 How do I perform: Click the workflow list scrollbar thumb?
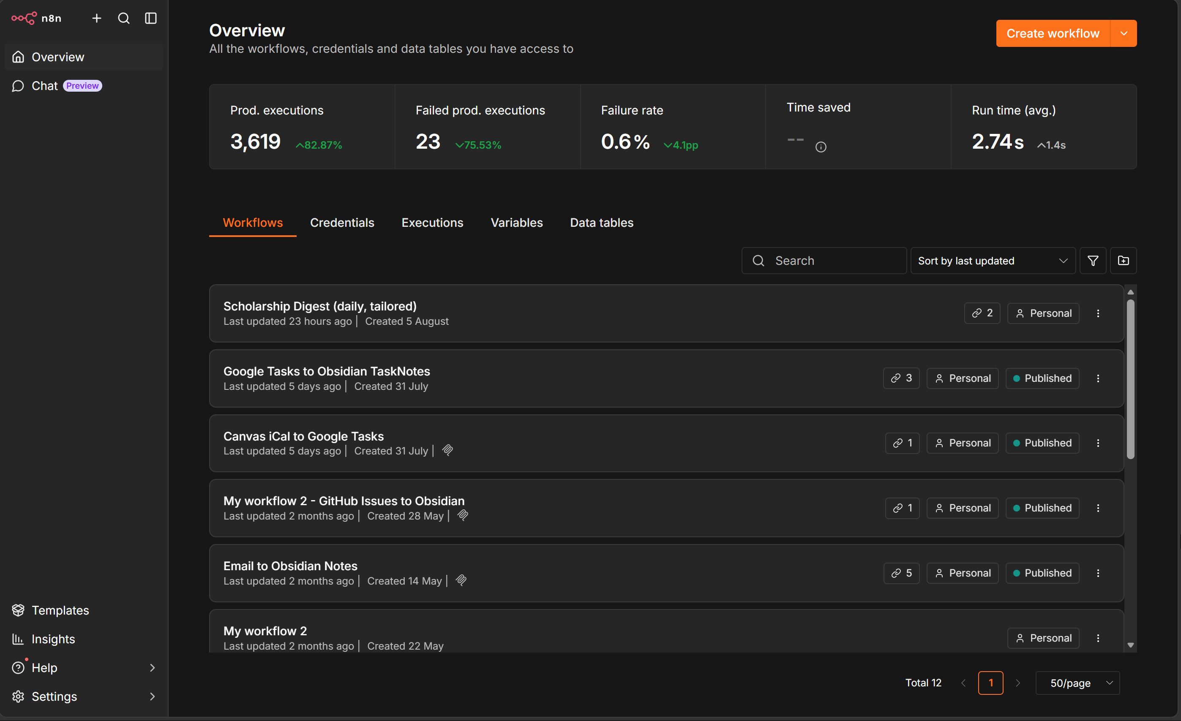point(1131,379)
